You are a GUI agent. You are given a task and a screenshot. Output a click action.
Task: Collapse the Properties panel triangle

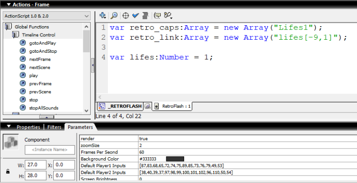tap(9, 127)
